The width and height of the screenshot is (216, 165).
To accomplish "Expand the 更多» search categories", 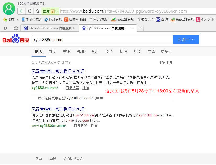I will tap(166, 51).
